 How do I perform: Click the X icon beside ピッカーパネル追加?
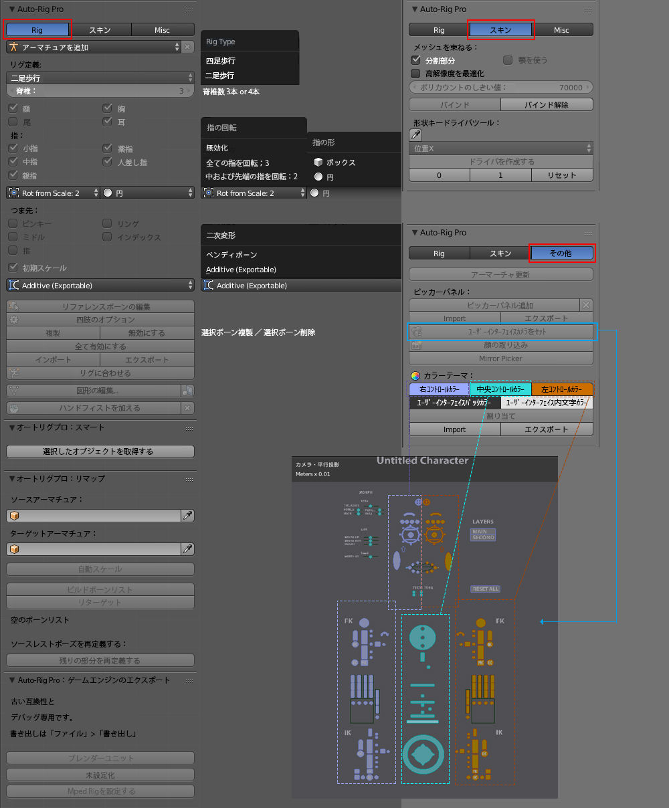(x=586, y=305)
